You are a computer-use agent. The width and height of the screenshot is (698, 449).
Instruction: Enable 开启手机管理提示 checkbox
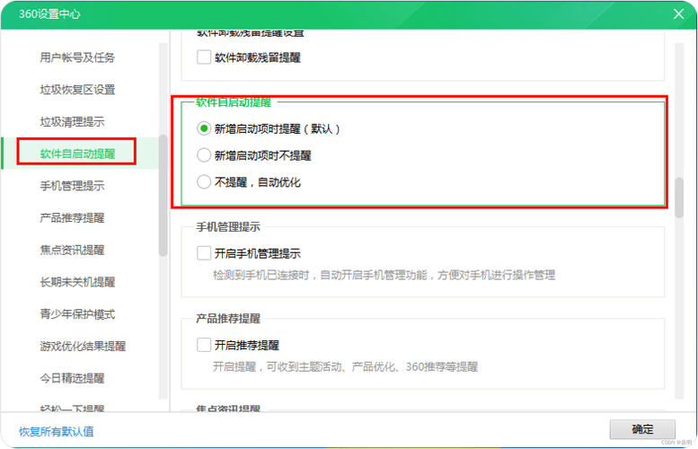[x=204, y=253]
